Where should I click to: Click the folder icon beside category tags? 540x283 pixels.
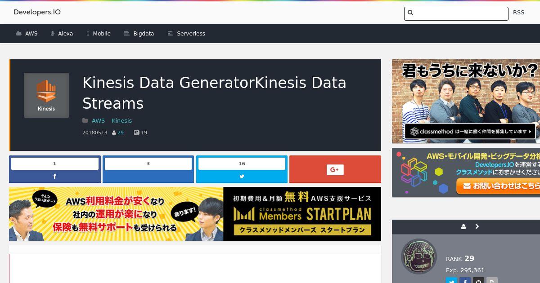click(85, 120)
